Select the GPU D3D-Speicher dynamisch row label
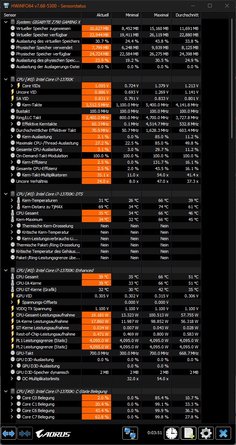The height and width of the screenshot is (445, 236). click(x=43, y=372)
